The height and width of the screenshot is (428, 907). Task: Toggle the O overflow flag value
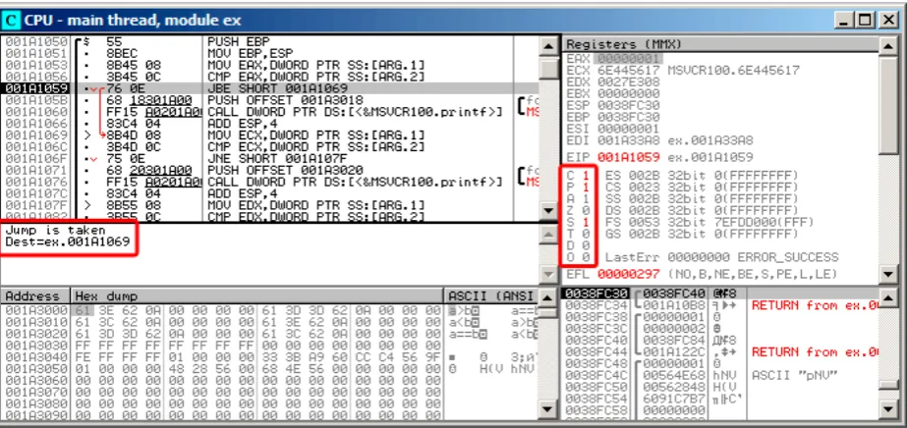click(585, 256)
